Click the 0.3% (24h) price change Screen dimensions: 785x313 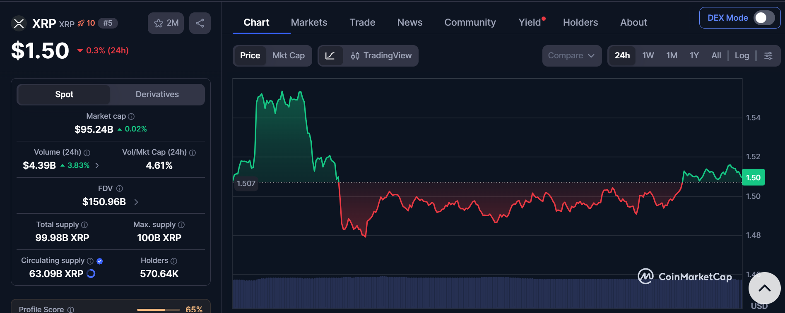(103, 50)
